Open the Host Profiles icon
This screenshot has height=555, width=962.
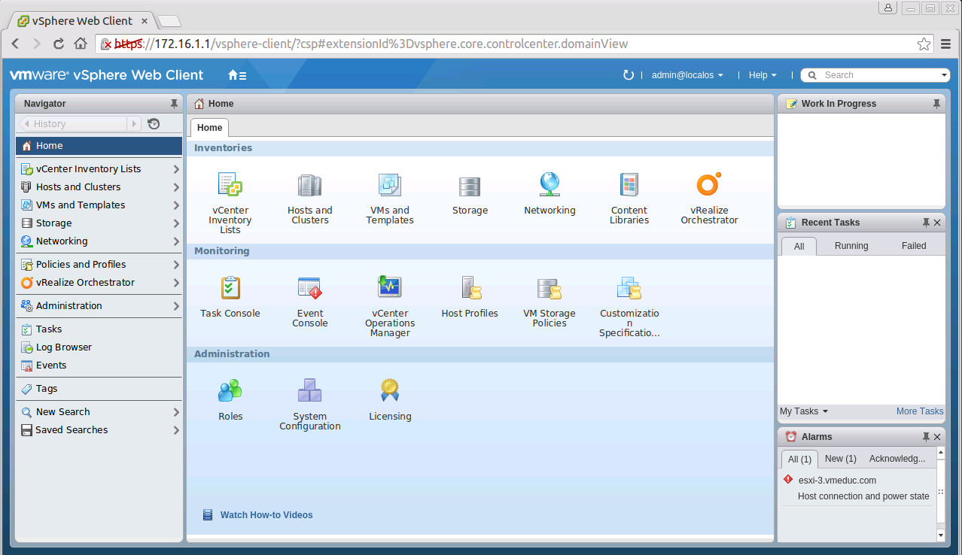(470, 287)
